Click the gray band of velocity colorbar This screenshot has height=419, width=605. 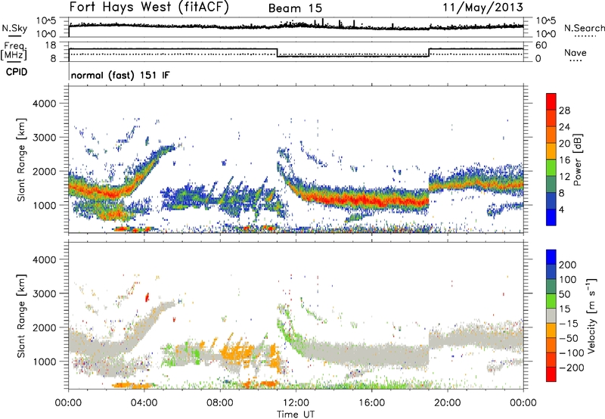[551, 315]
